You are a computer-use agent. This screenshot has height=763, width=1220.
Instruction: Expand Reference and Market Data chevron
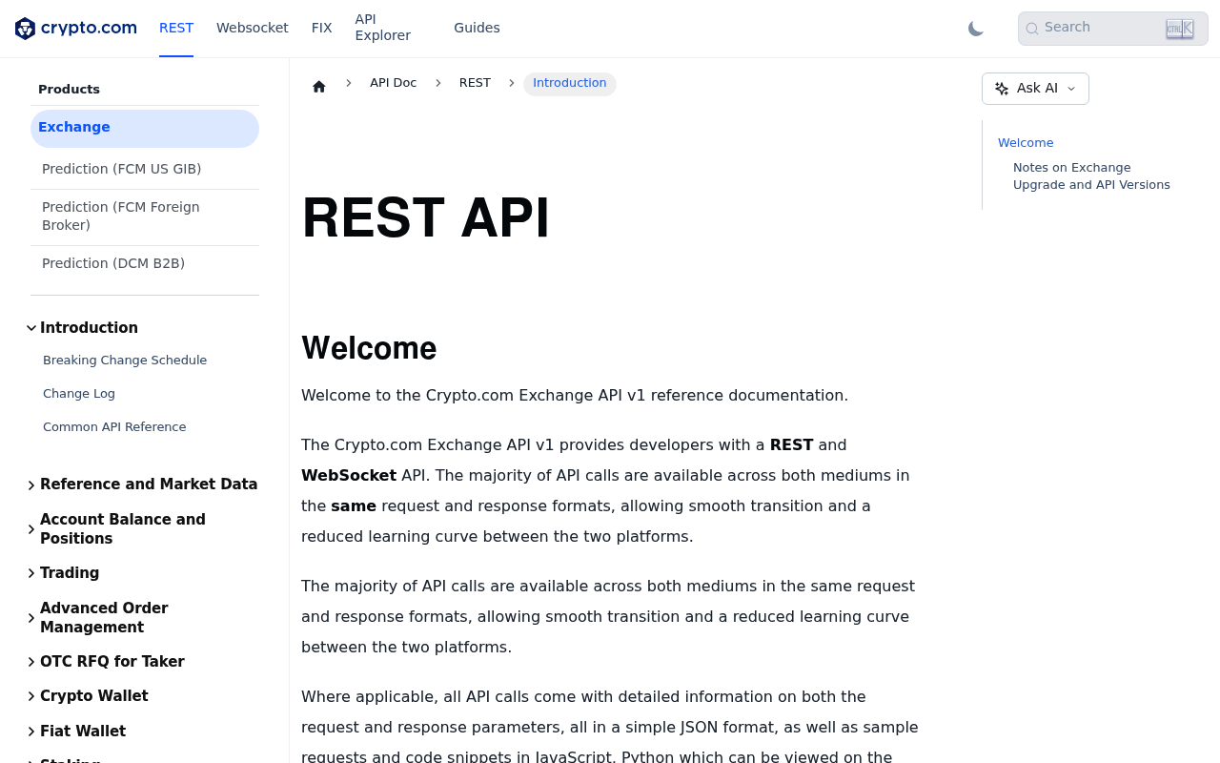coord(31,485)
